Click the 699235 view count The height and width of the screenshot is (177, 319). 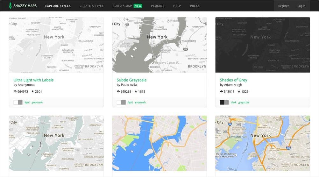coord(126,92)
